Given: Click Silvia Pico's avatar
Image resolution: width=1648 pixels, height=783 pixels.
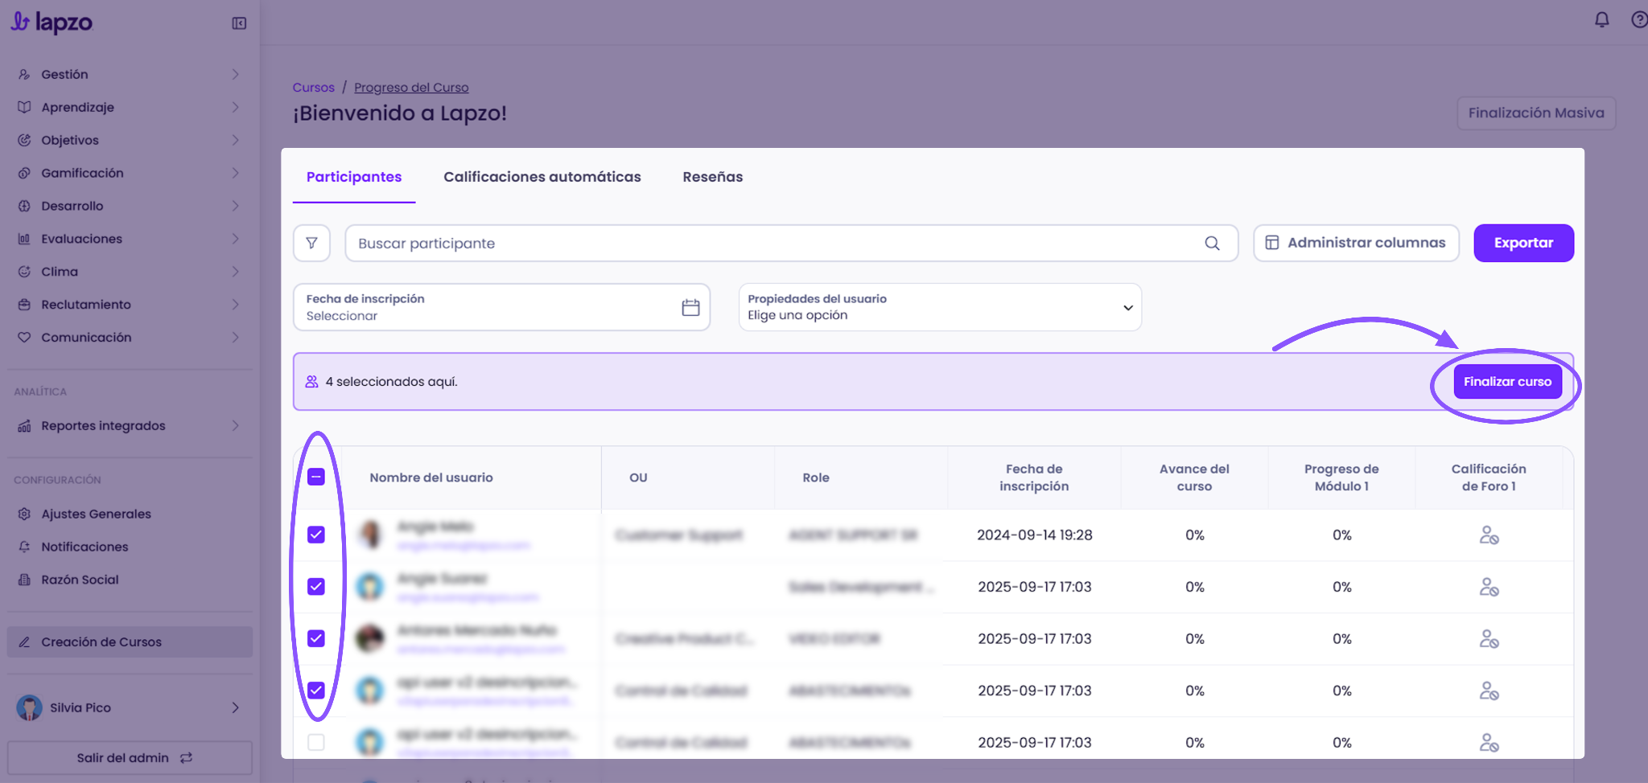Looking at the screenshot, I should (30, 707).
